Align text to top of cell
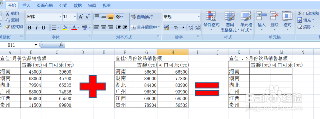Image resolution: width=320 pixels, height=119 pixels. point(97,17)
